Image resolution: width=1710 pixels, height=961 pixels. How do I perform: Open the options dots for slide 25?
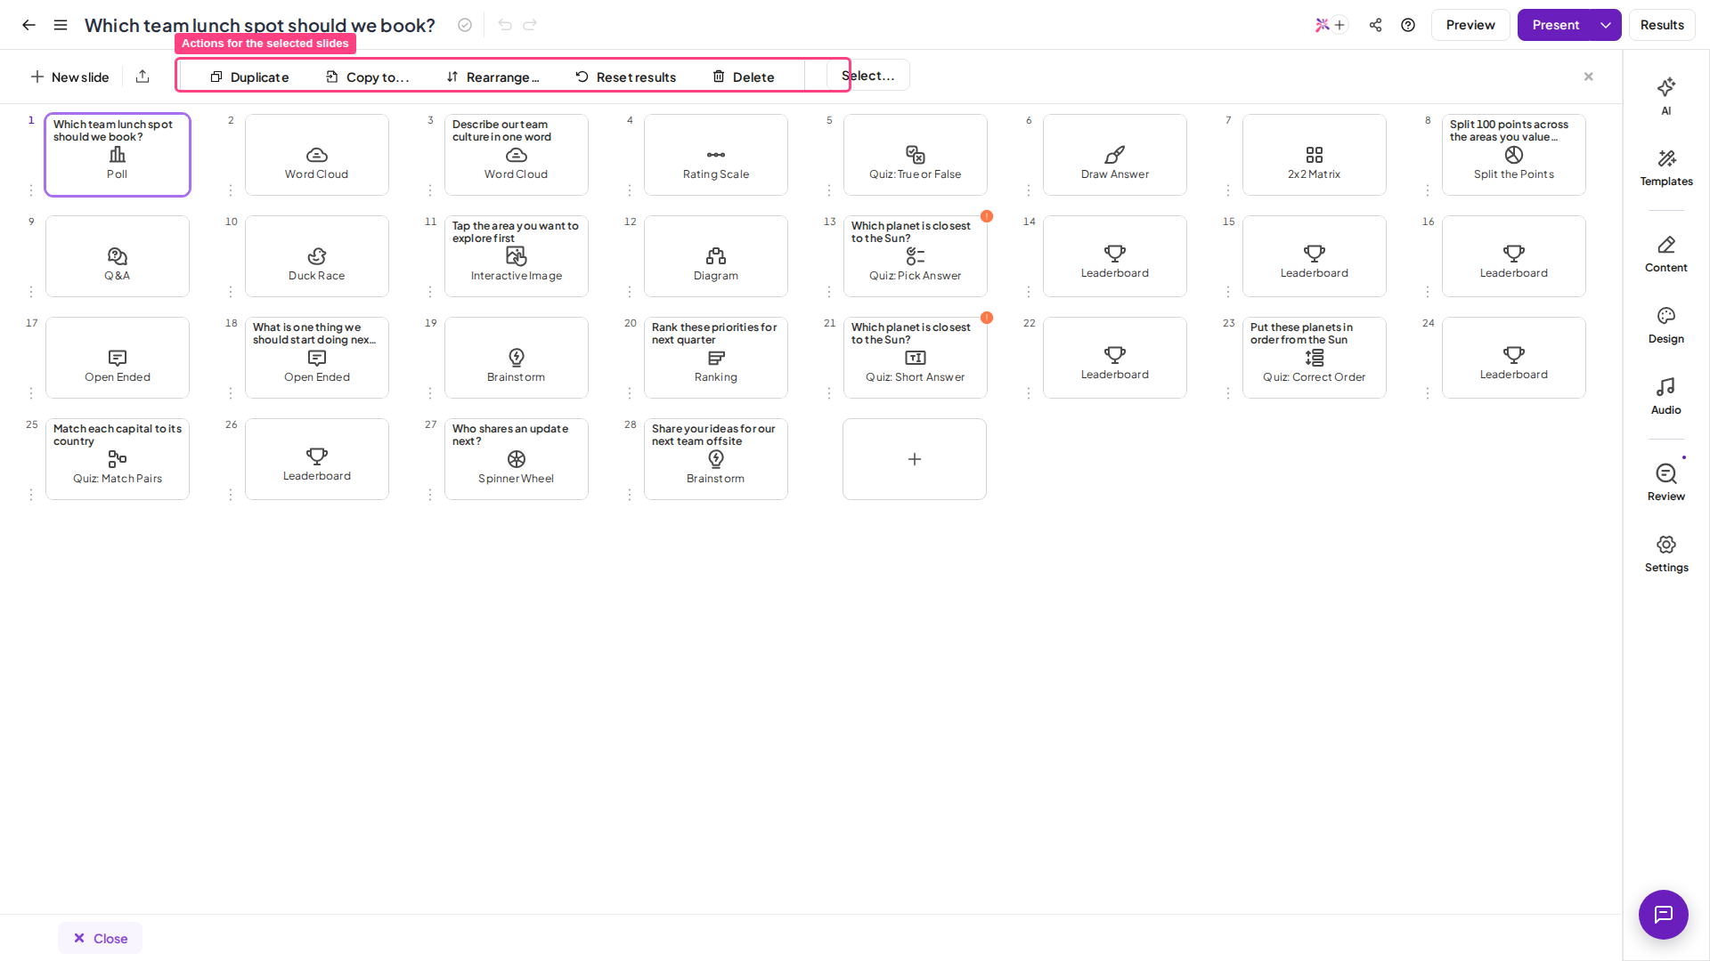31,494
